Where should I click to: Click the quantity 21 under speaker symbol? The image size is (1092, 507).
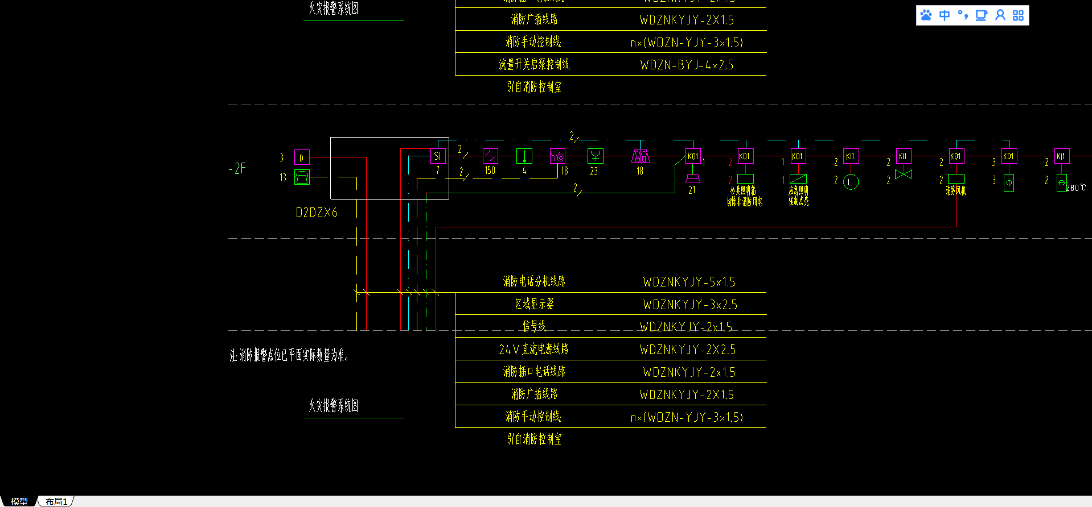pyautogui.click(x=692, y=190)
